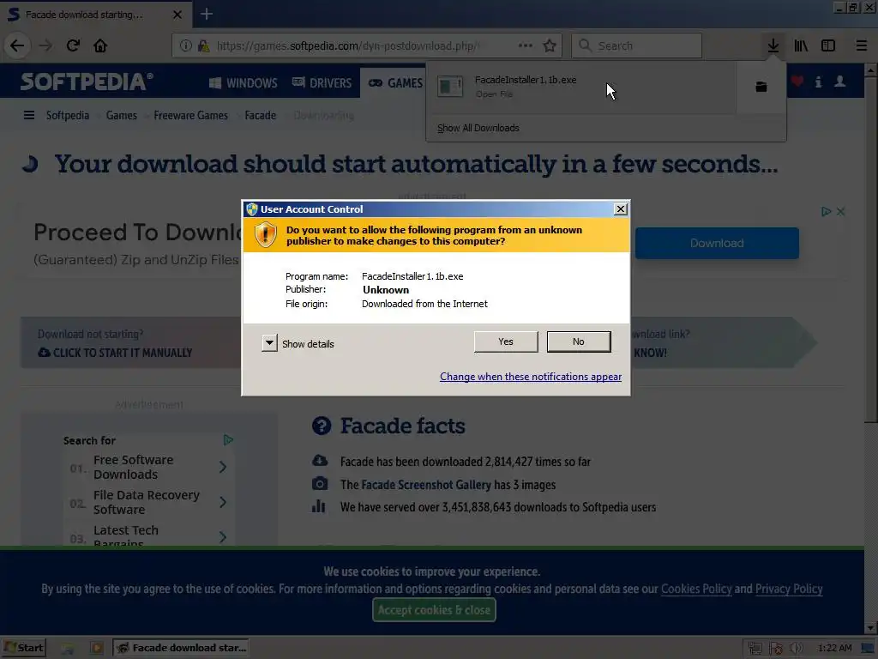
Task: Click the volume speaker tray icon
Action: 796,648
